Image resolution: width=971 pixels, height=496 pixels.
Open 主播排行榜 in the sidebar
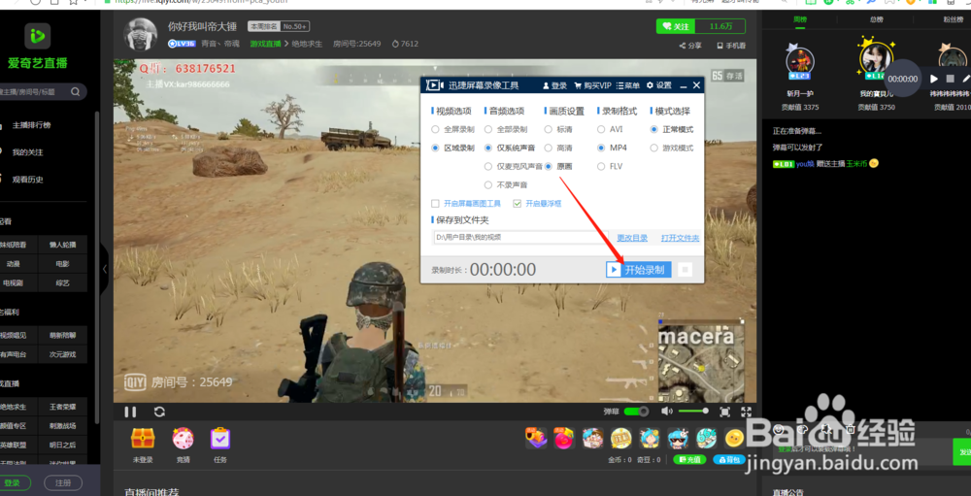point(32,125)
